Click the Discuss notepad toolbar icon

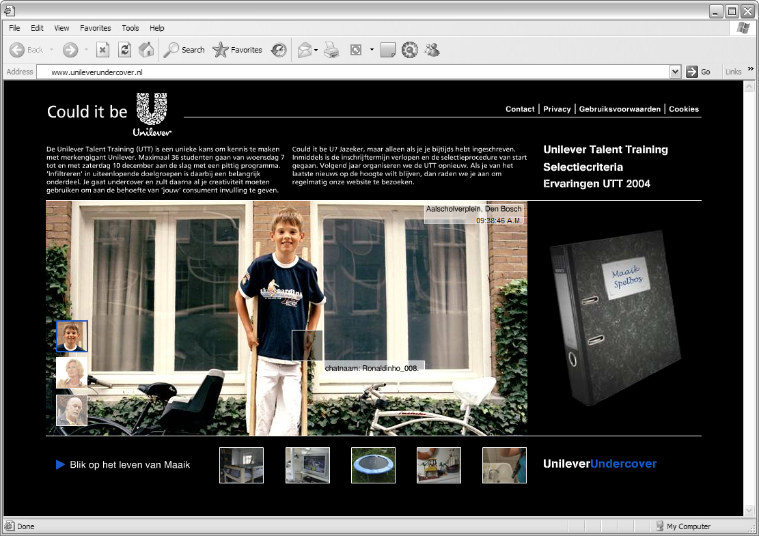click(388, 50)
